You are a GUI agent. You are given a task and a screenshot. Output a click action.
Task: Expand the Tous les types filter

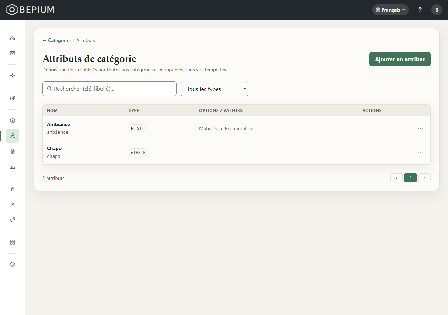click(215, 89)
